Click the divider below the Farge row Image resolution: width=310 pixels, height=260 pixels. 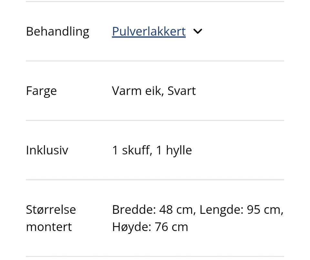click(154, 120)
